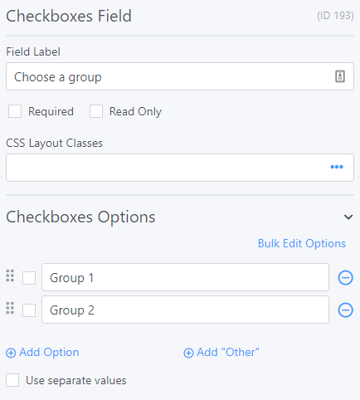The height and width of the screenshot is (400, 360).
Task: Click the Add "Other" link
Action: [221, 353]
